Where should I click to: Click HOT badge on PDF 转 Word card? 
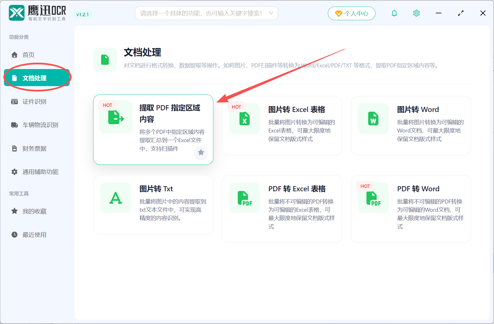pyautogui.click(x=365, y=186)
